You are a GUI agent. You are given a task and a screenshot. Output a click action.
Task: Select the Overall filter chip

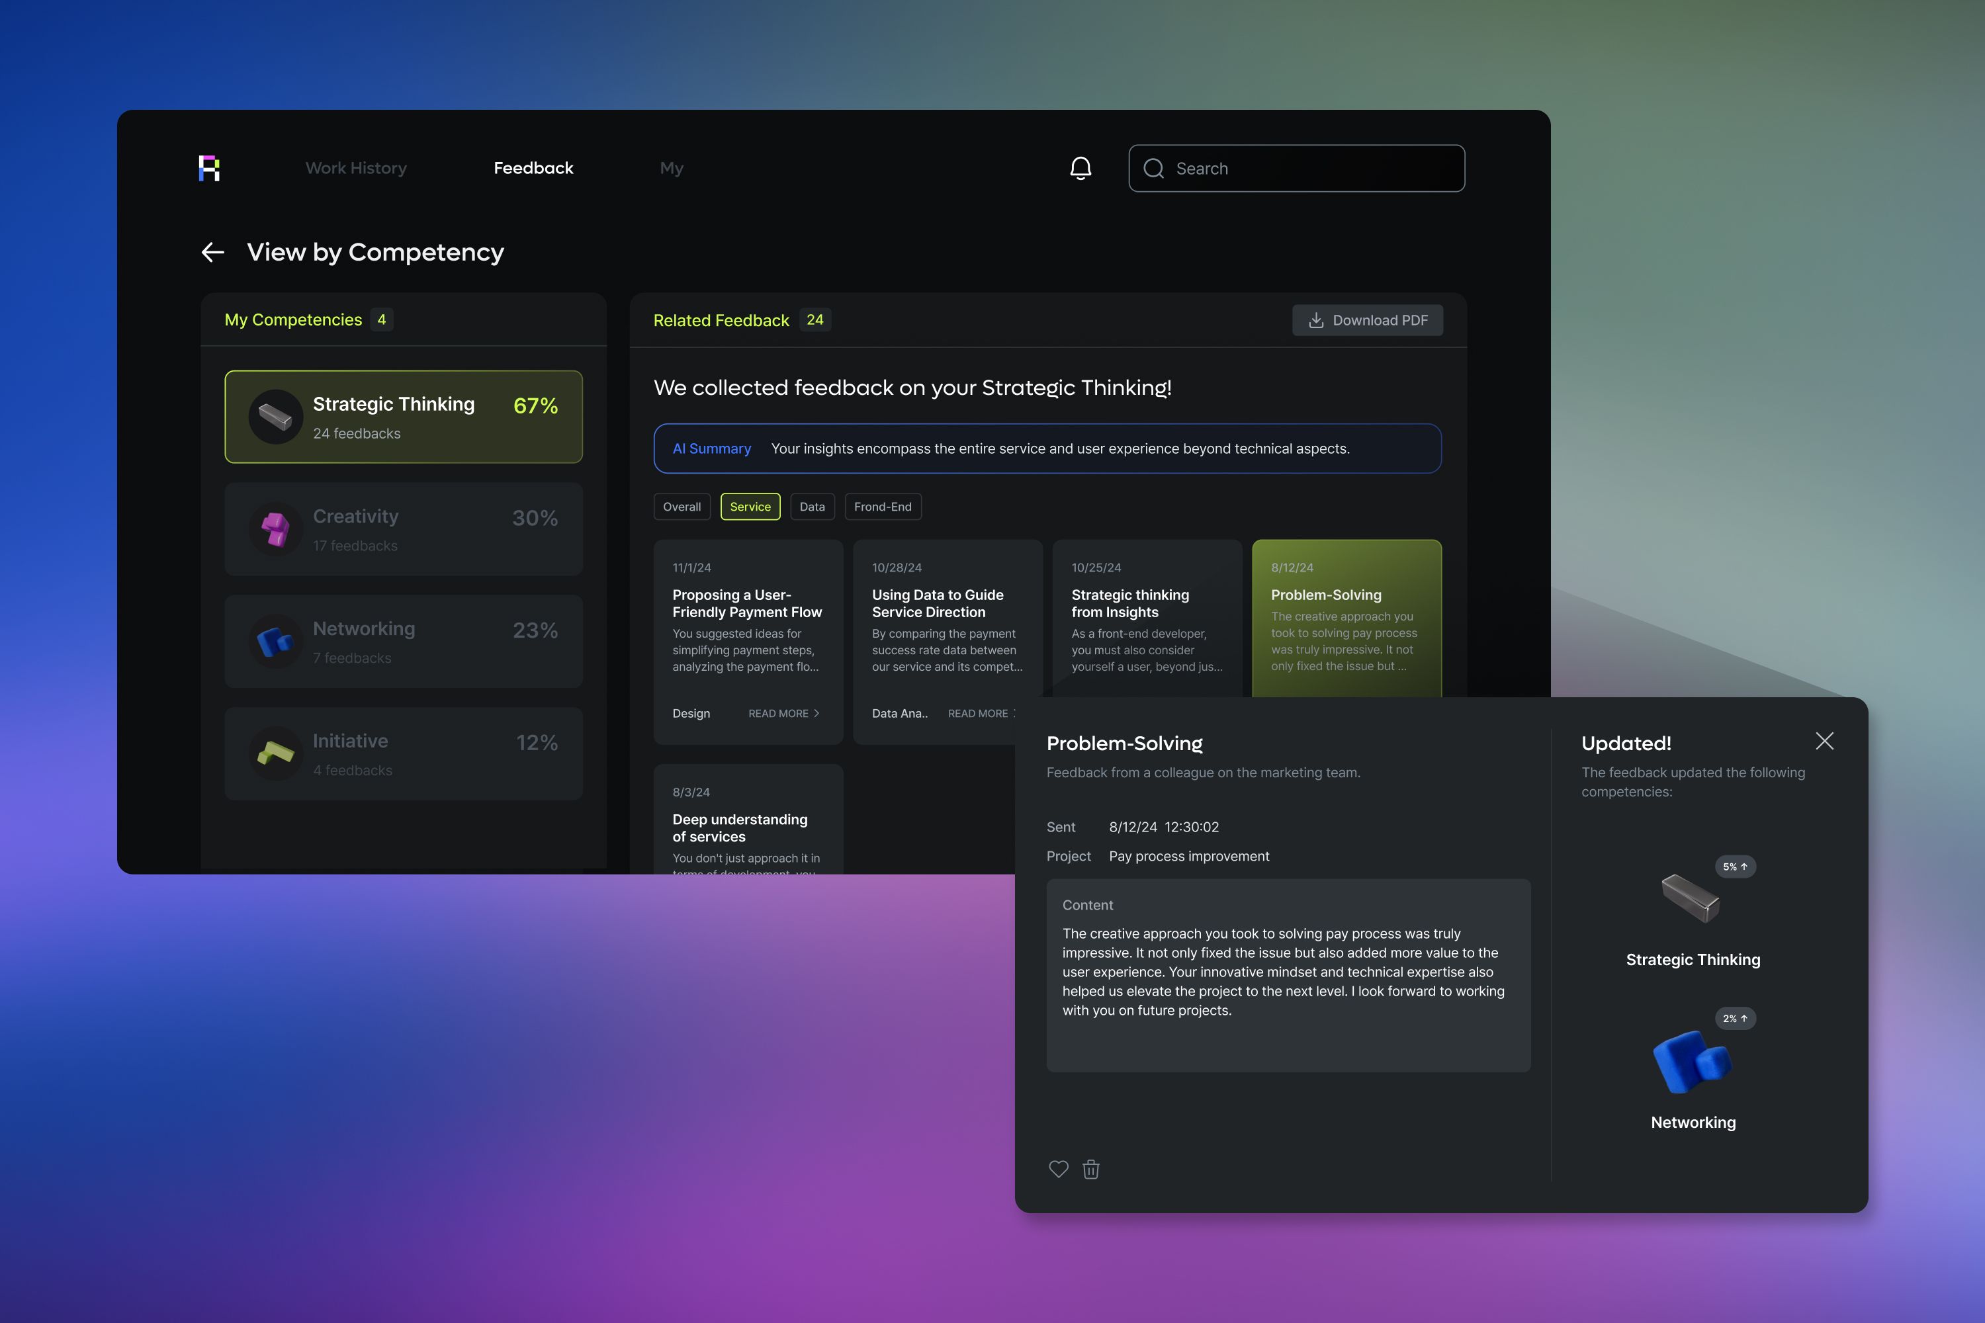coord(681,506)
